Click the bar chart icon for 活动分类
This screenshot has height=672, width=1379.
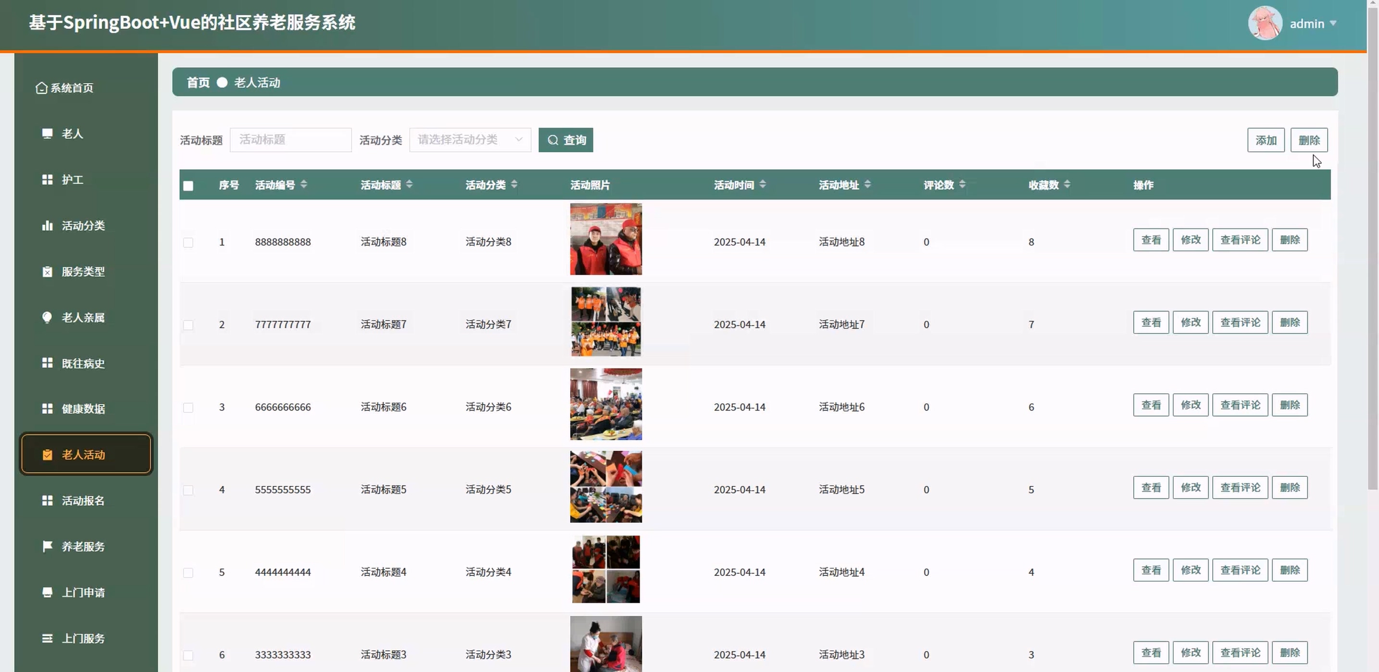(47, 225)
